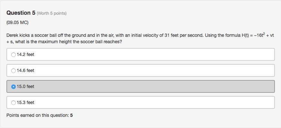Click the "14.2 feet" answer label text
This screenshot has height=128, width=281.
[25, 54]
